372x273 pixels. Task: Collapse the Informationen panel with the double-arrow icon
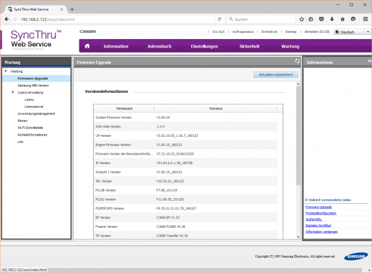click(x=368, y=62)
